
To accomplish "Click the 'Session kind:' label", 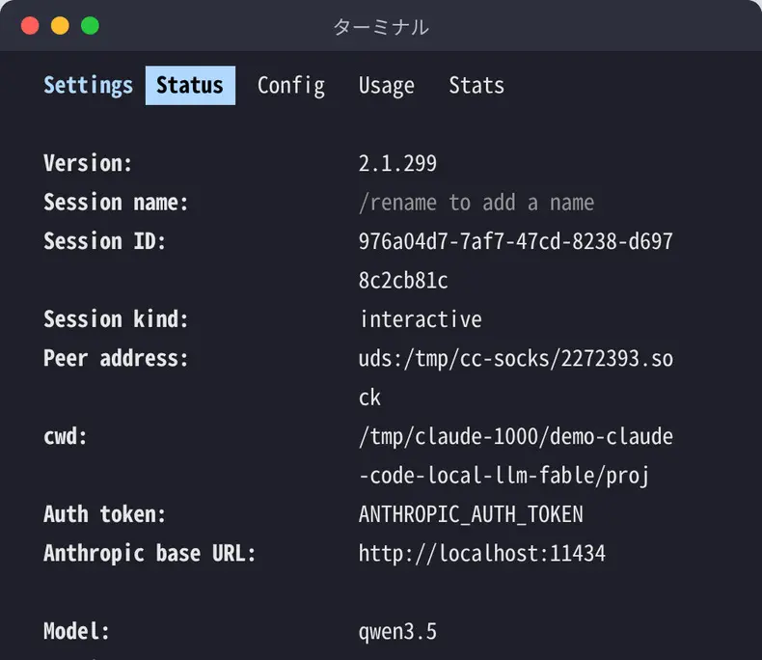I will coord(116,319).
